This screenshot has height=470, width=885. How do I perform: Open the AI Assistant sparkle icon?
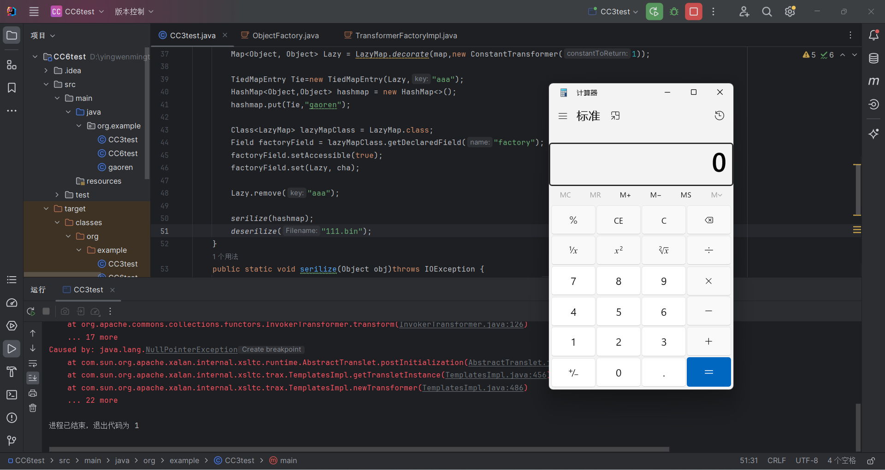pyautogui.click(x=873, y=134)
